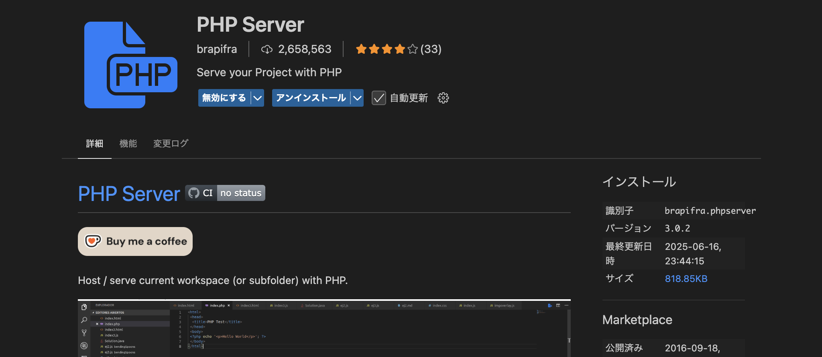Click the Marketplace section heading
822x357 pixels.
[637, 320]
